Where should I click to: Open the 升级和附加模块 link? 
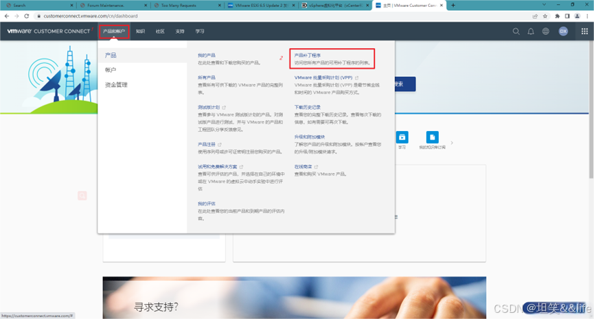310,137
